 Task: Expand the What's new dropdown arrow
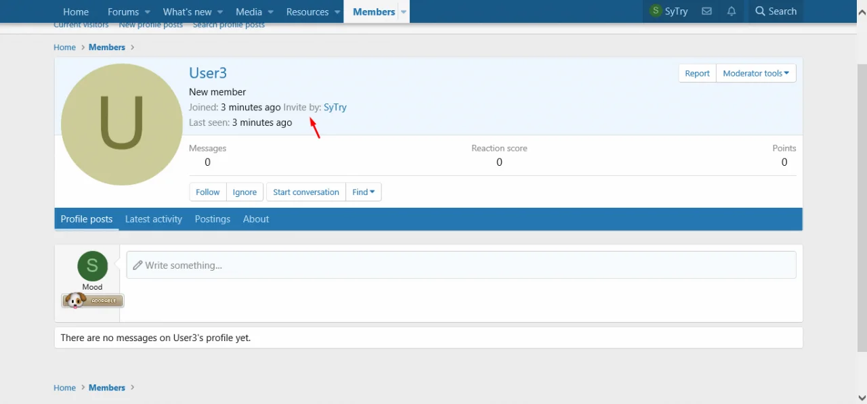(220, 12)
